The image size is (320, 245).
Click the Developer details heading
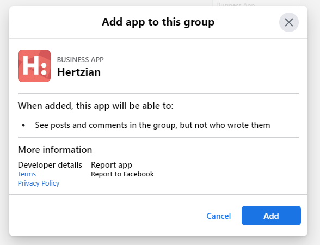pos(50,165)
